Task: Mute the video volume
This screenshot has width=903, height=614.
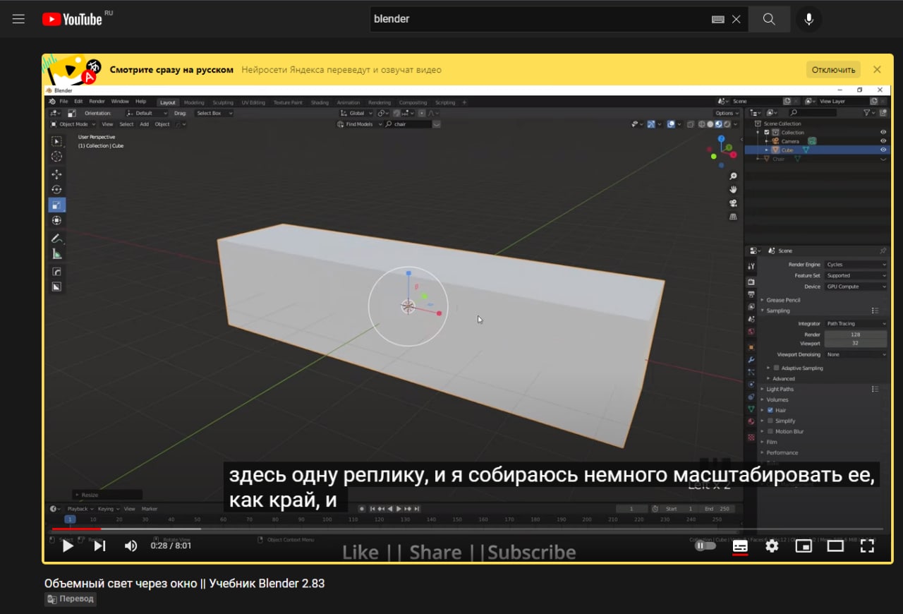Action: click(131, 546)
